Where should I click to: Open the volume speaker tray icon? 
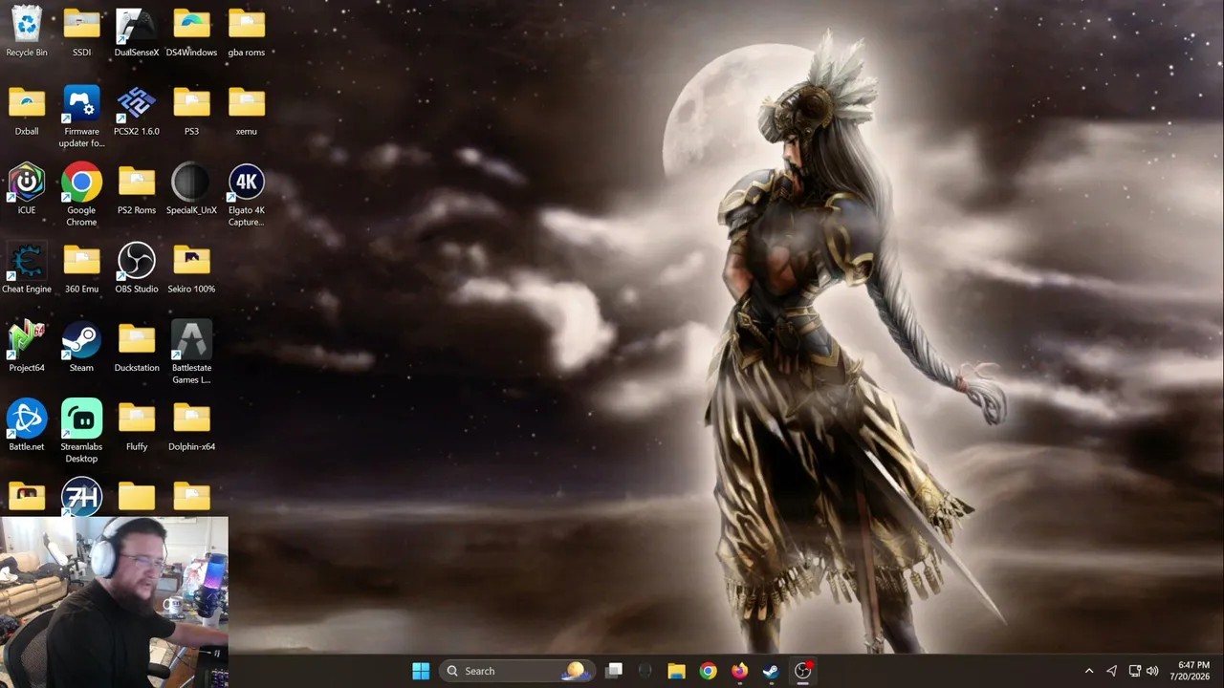pyautogui.click(x=1152, y=671)
